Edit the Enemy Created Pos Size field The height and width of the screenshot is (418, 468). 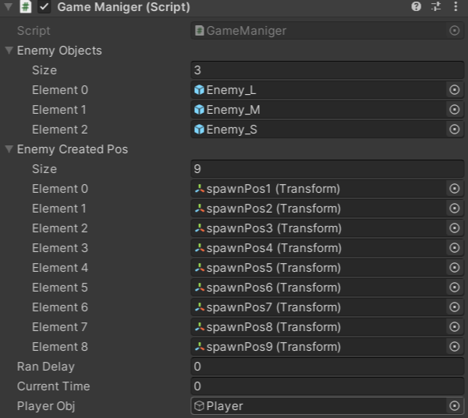tap(327, 169)
